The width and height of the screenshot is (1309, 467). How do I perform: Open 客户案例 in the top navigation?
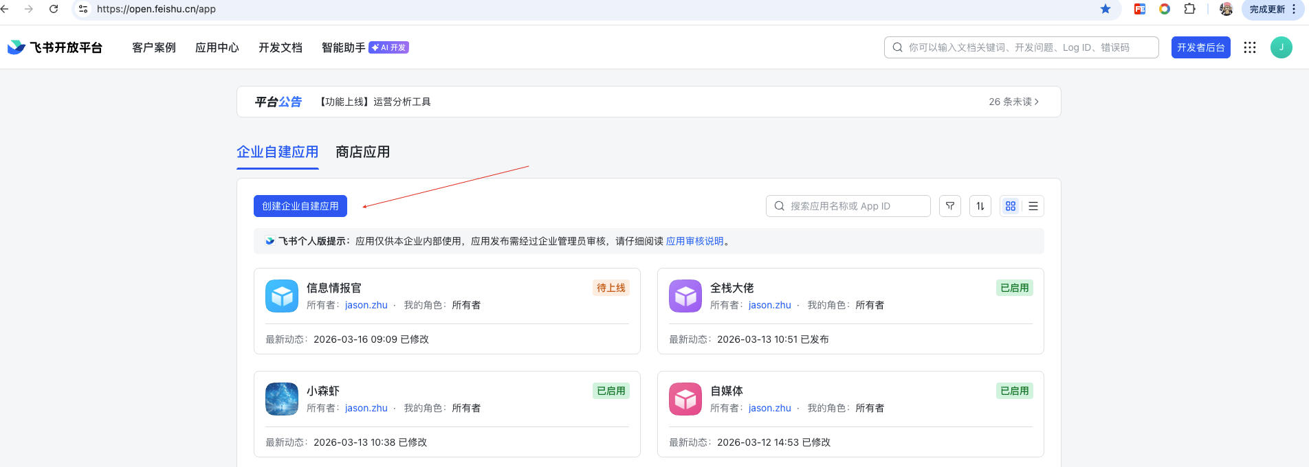tap(154, 47)
